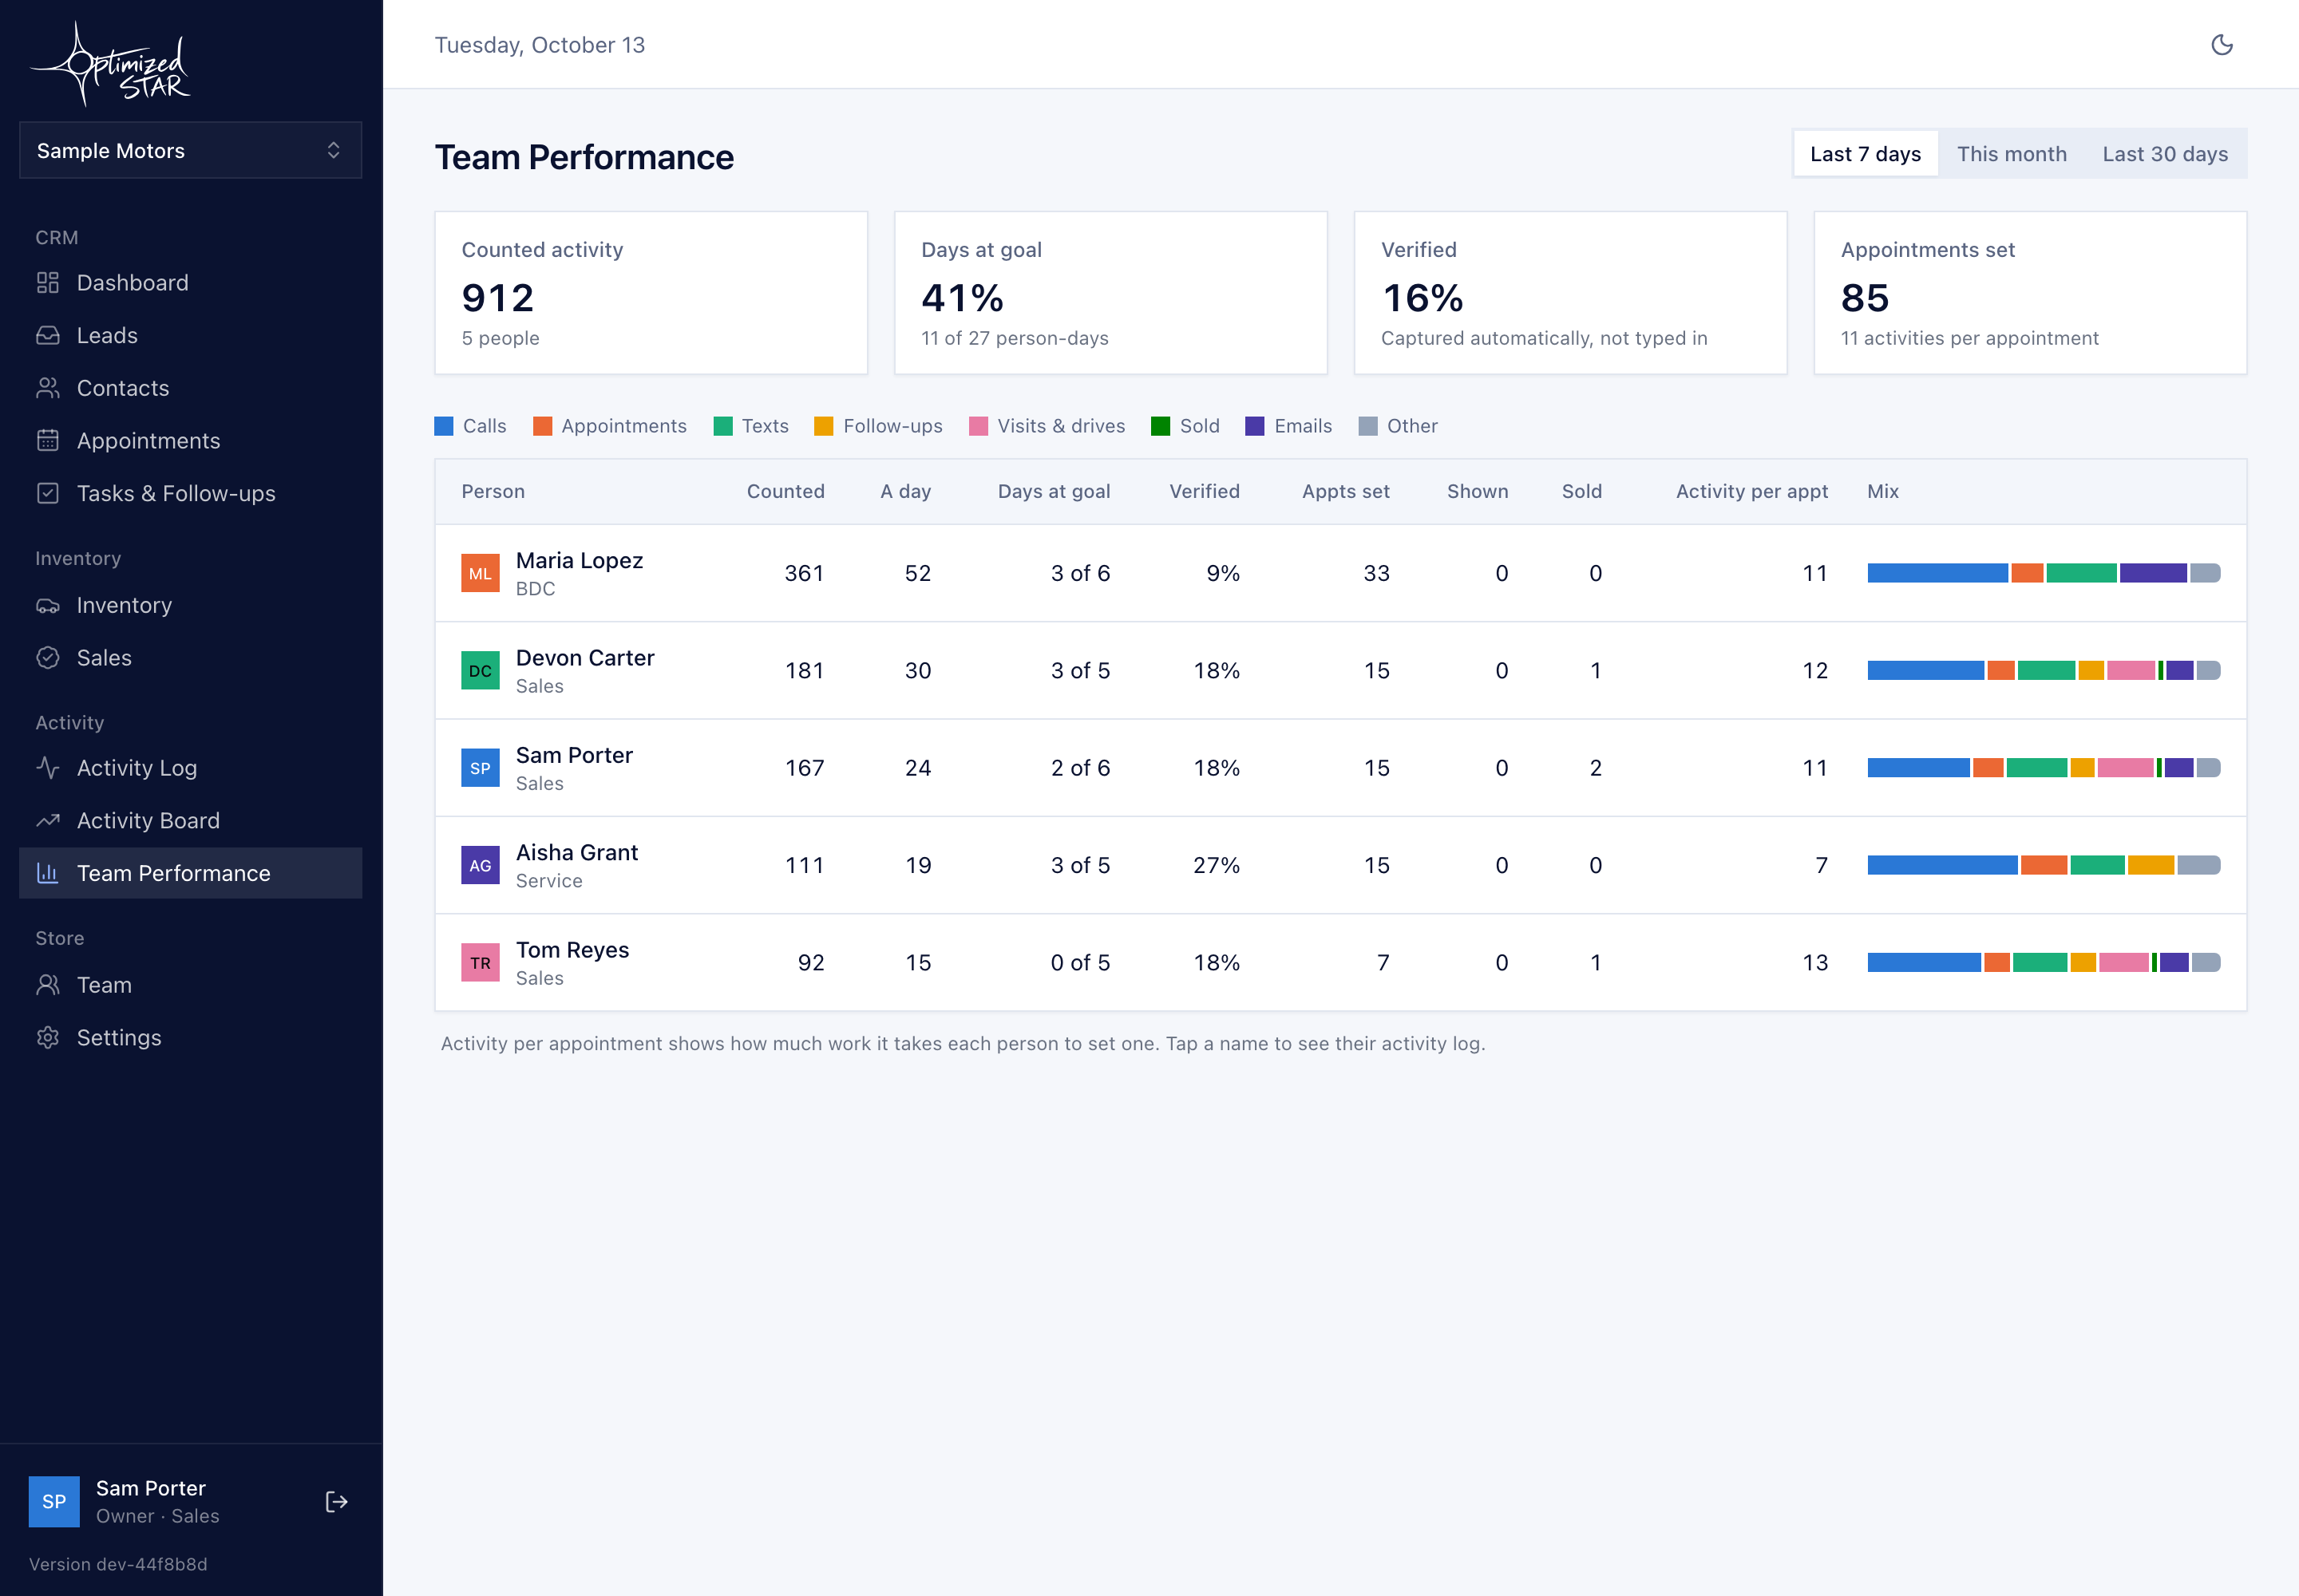The image size is (2299, 1596).
Task: Open Devon Carter's activity log
Action: point(585,658)
